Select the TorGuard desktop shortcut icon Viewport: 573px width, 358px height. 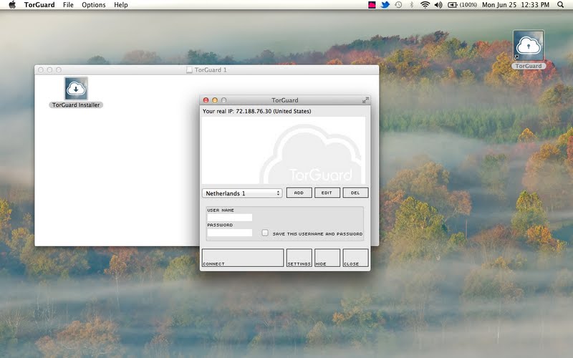point(529,46)
